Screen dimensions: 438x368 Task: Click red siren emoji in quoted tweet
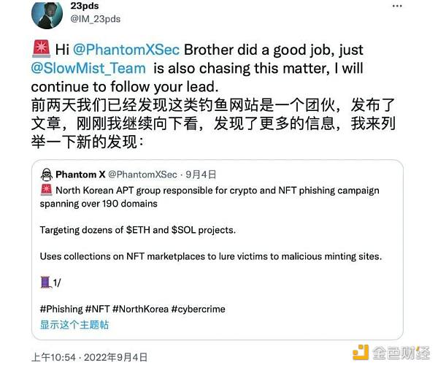click(x=46, y=190)
